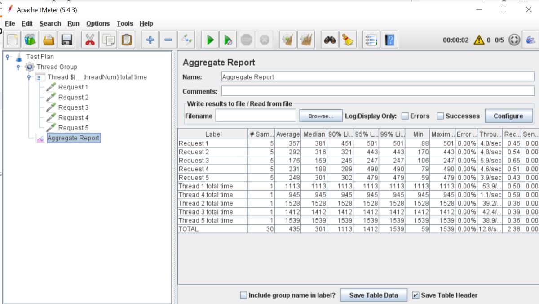539x304 pixels.
Task: Open the Edit menu
Action: (x=27, y=24)
